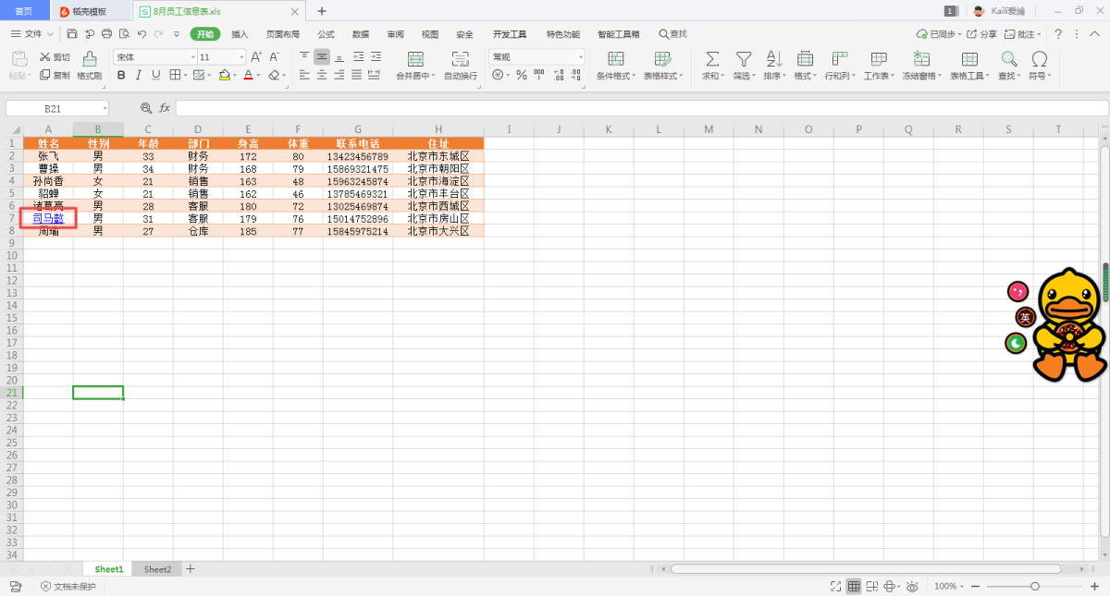This screenshot has width=1110, height=596.
Task: Click the Filter (筛选) funnel icon
Action: click(x=744, y=59)
